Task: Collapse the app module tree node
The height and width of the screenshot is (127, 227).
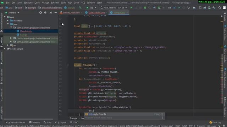Action: tap(5, 17)
